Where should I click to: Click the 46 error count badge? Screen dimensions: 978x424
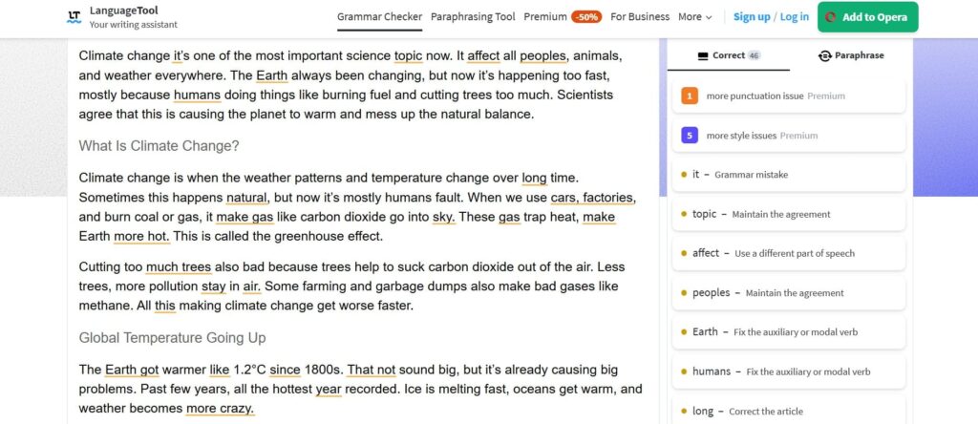755,55
